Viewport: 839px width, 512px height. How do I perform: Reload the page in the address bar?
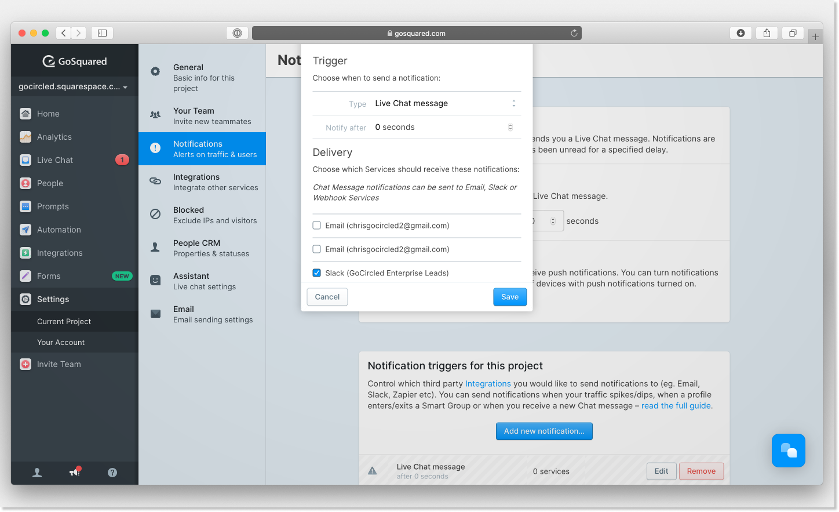[574, 33]
